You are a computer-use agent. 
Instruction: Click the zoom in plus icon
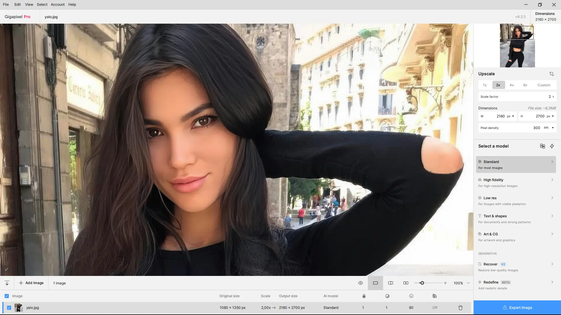[445, 283]
